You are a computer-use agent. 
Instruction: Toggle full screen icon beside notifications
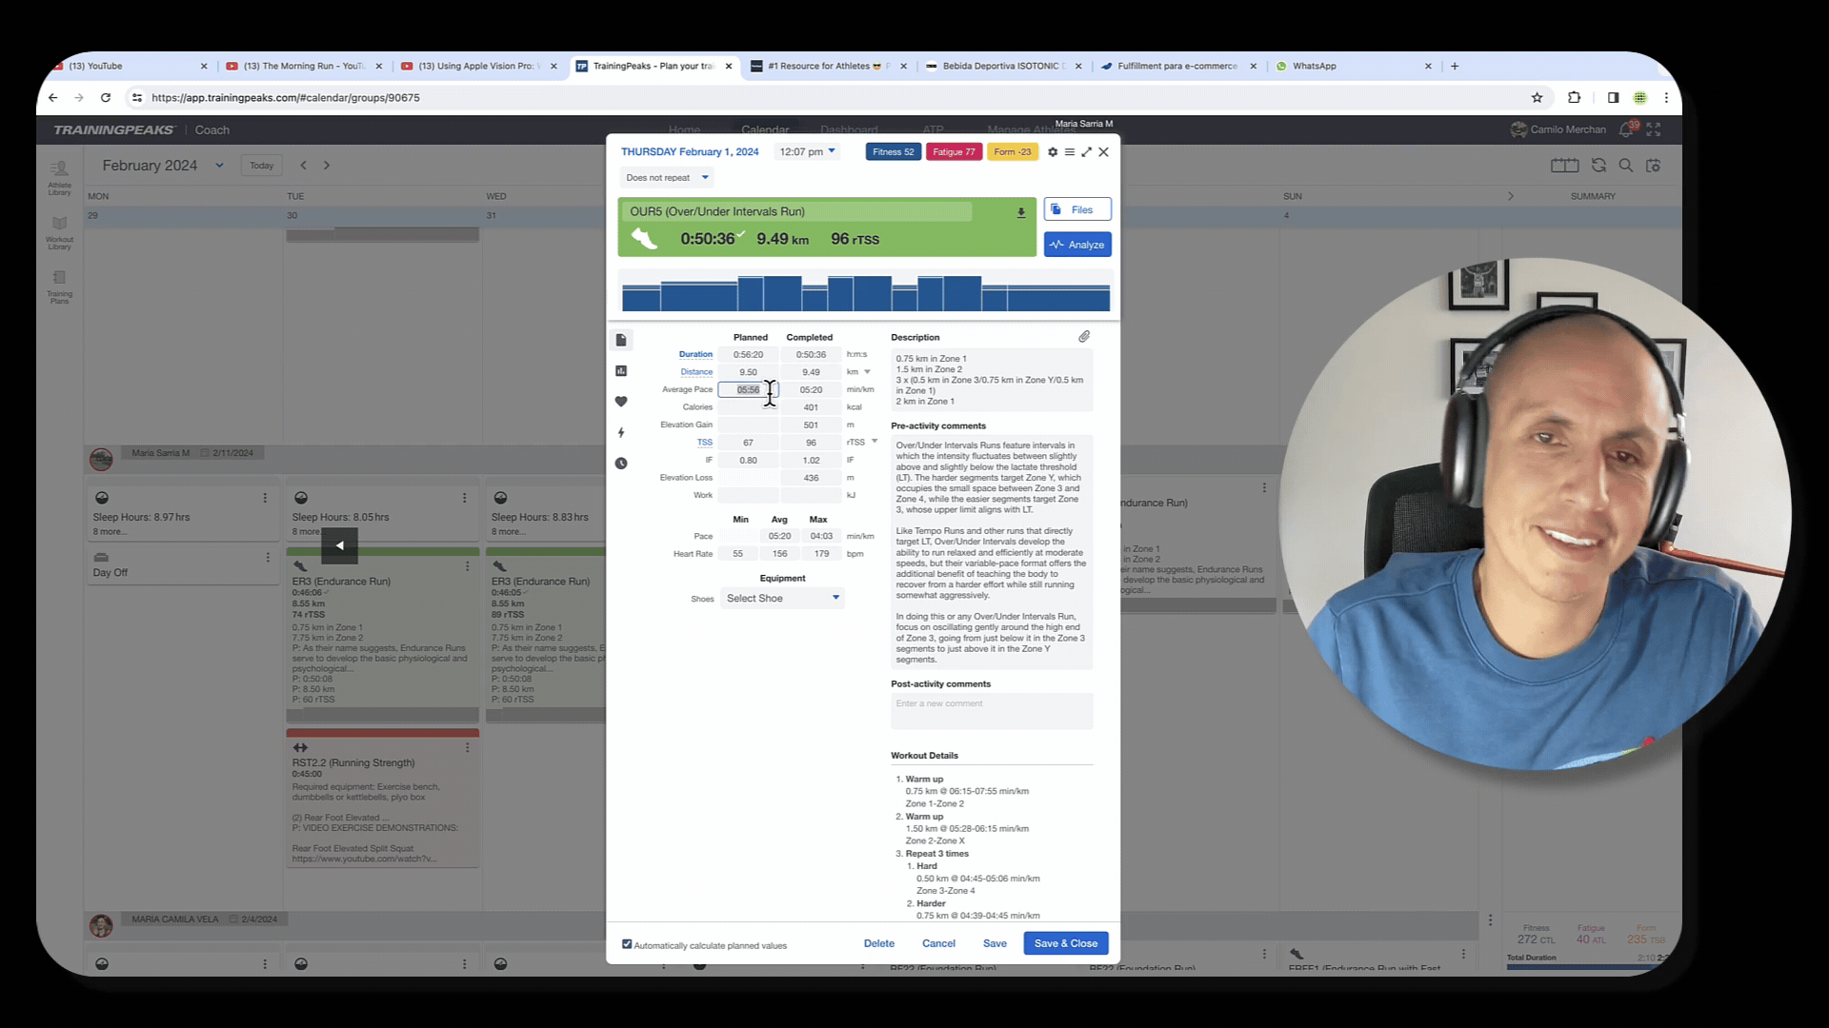pyautogui.click(x=1654, y=129)
